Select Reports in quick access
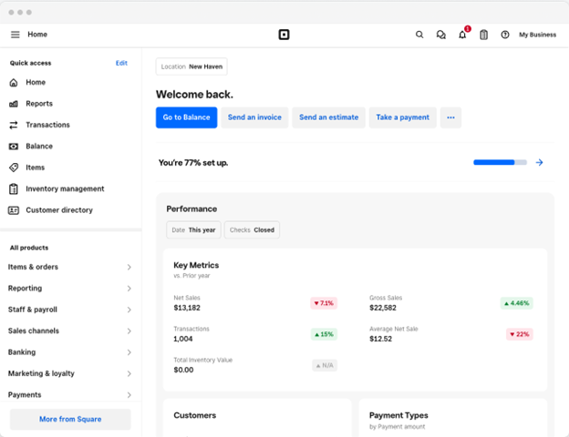Image resolution: width=569 pixels, height=437 pixels. (38, 104)
